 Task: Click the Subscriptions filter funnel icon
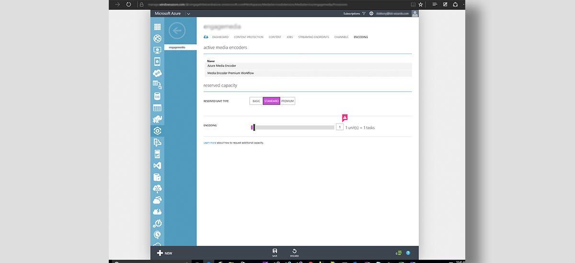pos(364,14)
